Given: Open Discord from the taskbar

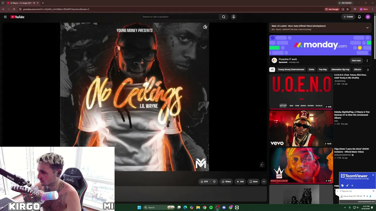Looking at the screenshot, I should (x=224, y=207).
